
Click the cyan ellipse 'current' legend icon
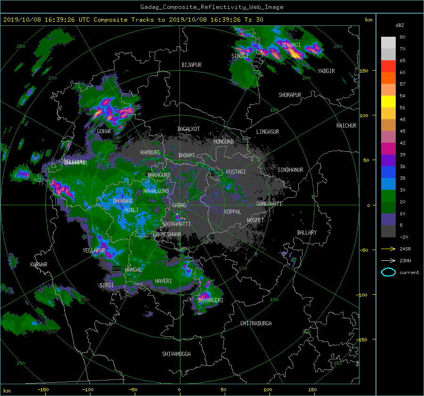point(388,272)
